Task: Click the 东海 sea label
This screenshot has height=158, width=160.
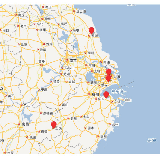Action: [x=152, y=140]
